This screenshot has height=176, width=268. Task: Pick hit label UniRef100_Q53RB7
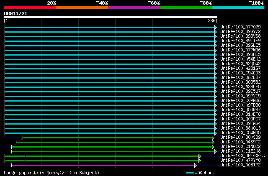[240, 110]
